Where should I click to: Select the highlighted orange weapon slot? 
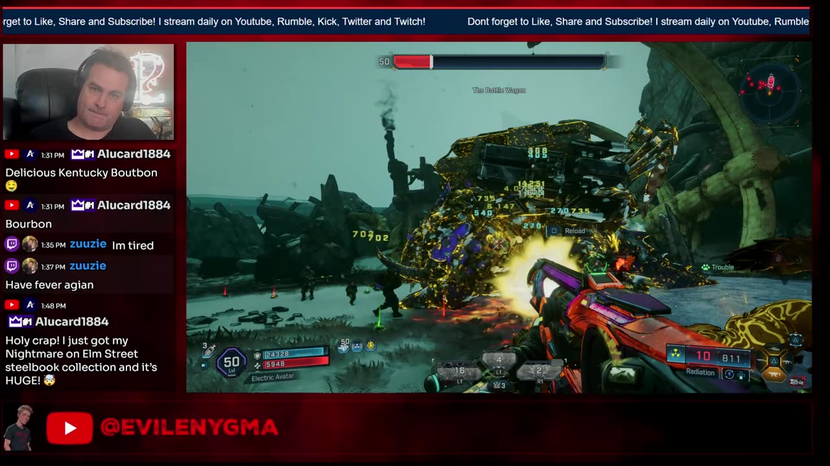point(774,374)
